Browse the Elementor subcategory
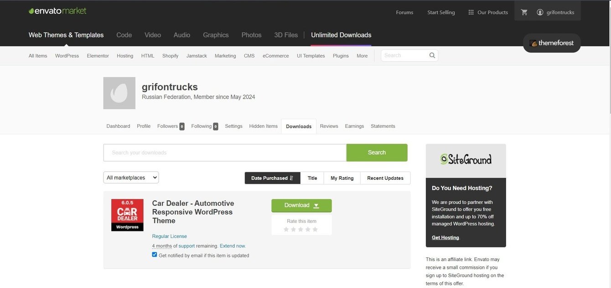This screenshot has width=611, height=288. pyautogui.click(x=98, y=56)
